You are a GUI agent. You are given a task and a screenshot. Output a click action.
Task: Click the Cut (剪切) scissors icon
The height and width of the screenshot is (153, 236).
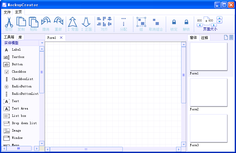[9, 22]
